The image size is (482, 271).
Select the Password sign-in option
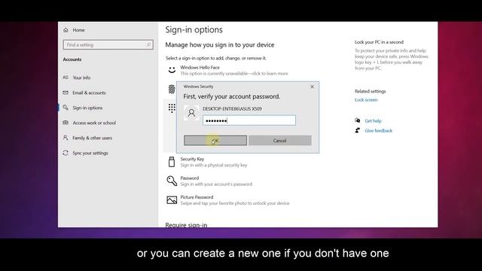216,181
